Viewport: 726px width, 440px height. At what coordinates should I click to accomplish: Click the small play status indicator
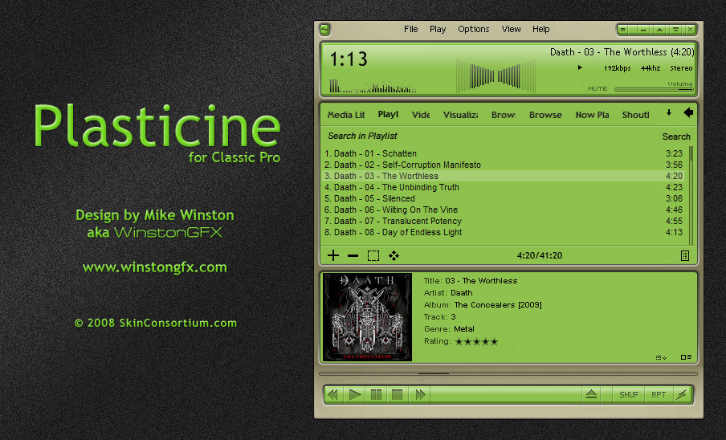[x=580, y=67]
